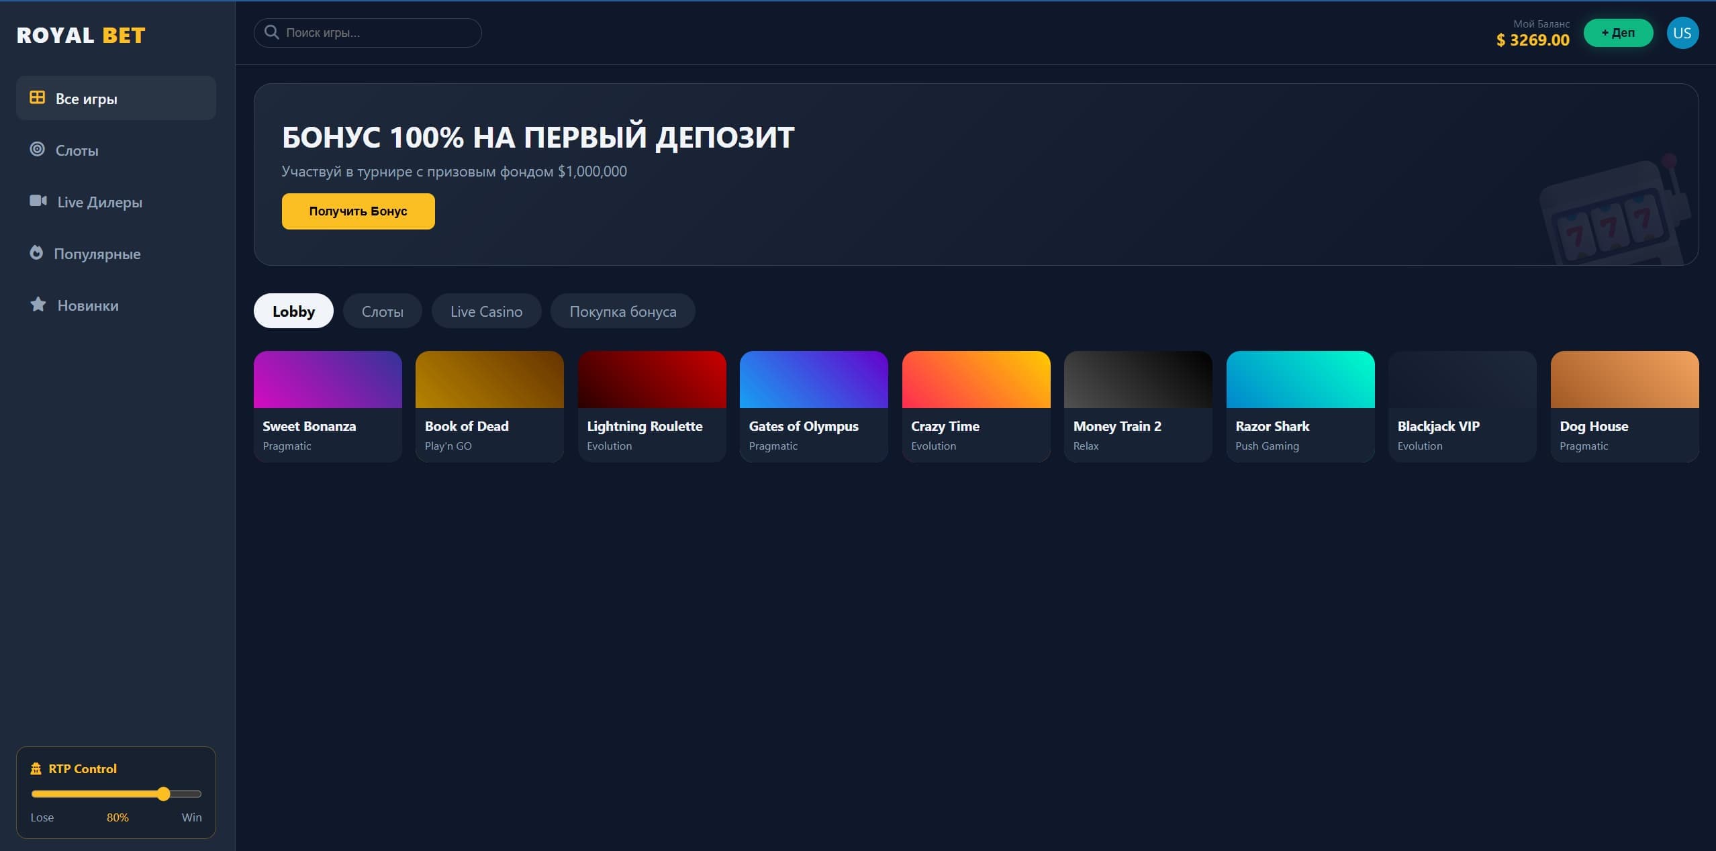
Task: Click the grid icon beside Все игры
Action: tap(38, 98)
